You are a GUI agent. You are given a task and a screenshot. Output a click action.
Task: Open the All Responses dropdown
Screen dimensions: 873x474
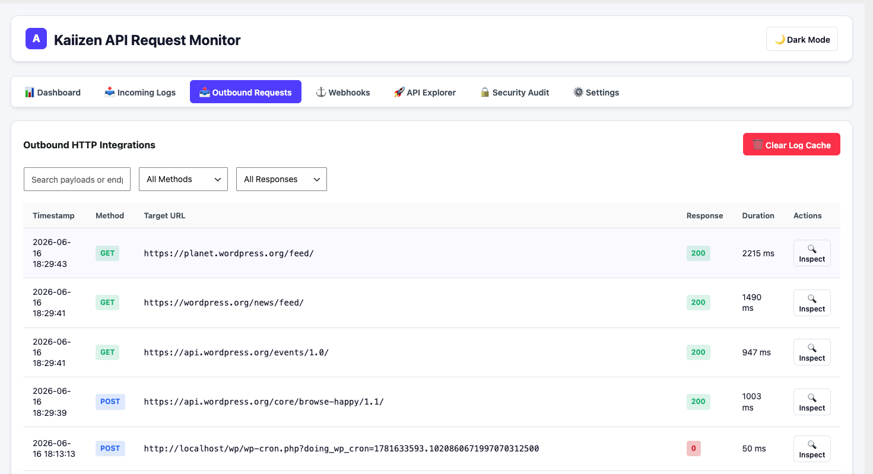point(281,179)
